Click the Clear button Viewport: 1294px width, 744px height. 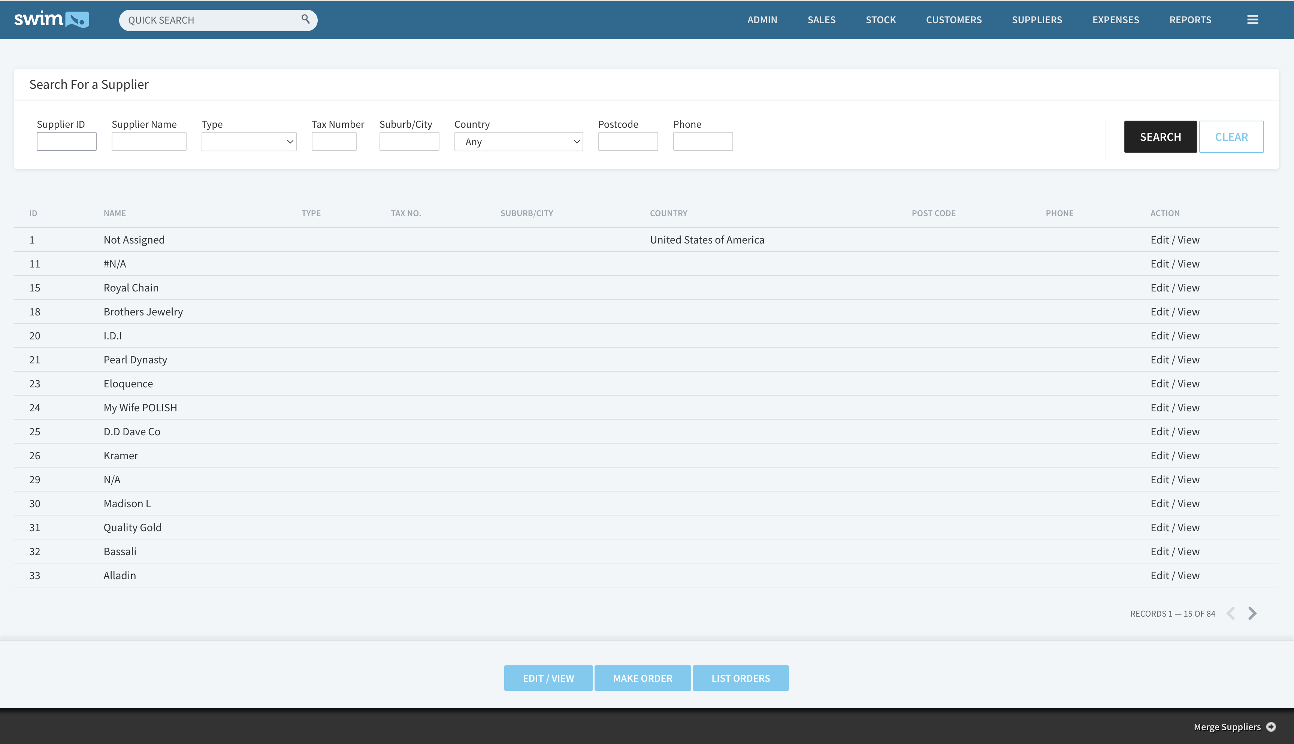click(x=1231, y=136)
